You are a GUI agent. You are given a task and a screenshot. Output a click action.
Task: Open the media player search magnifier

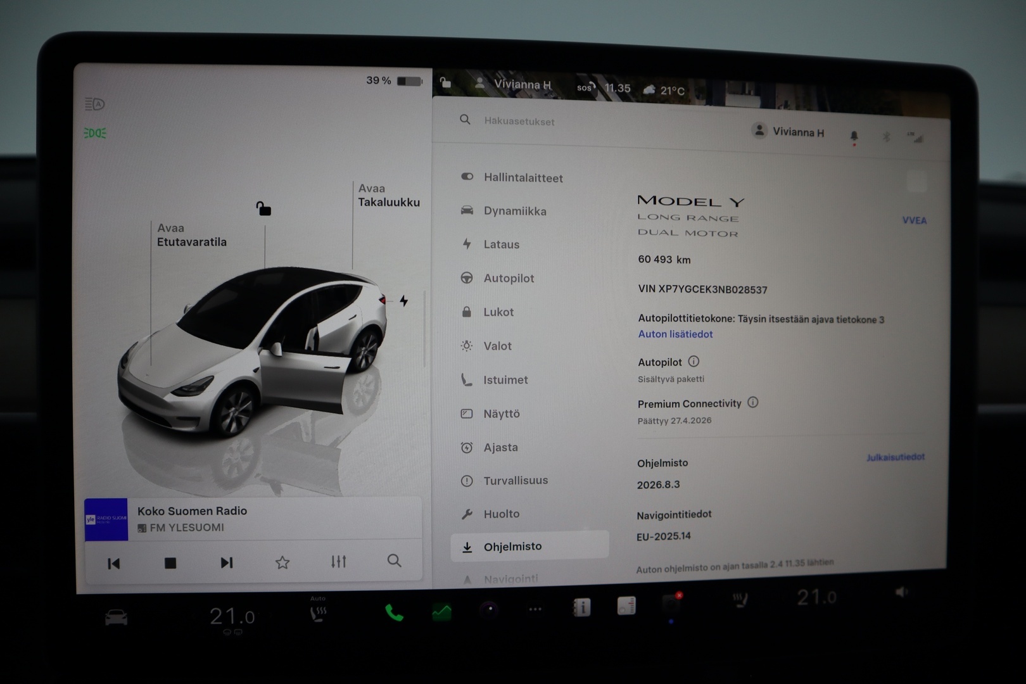[394, 562]
